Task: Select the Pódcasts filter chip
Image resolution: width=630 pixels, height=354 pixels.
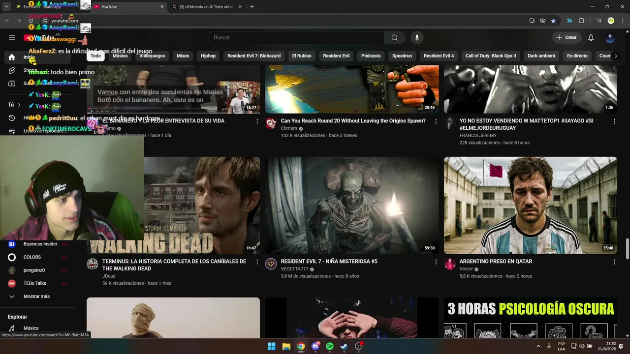Action: click(x=371, y=56)
